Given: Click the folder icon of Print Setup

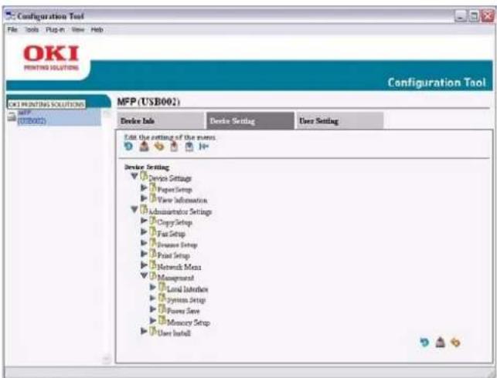Looking at the screenshot, I should click(153, 254).
